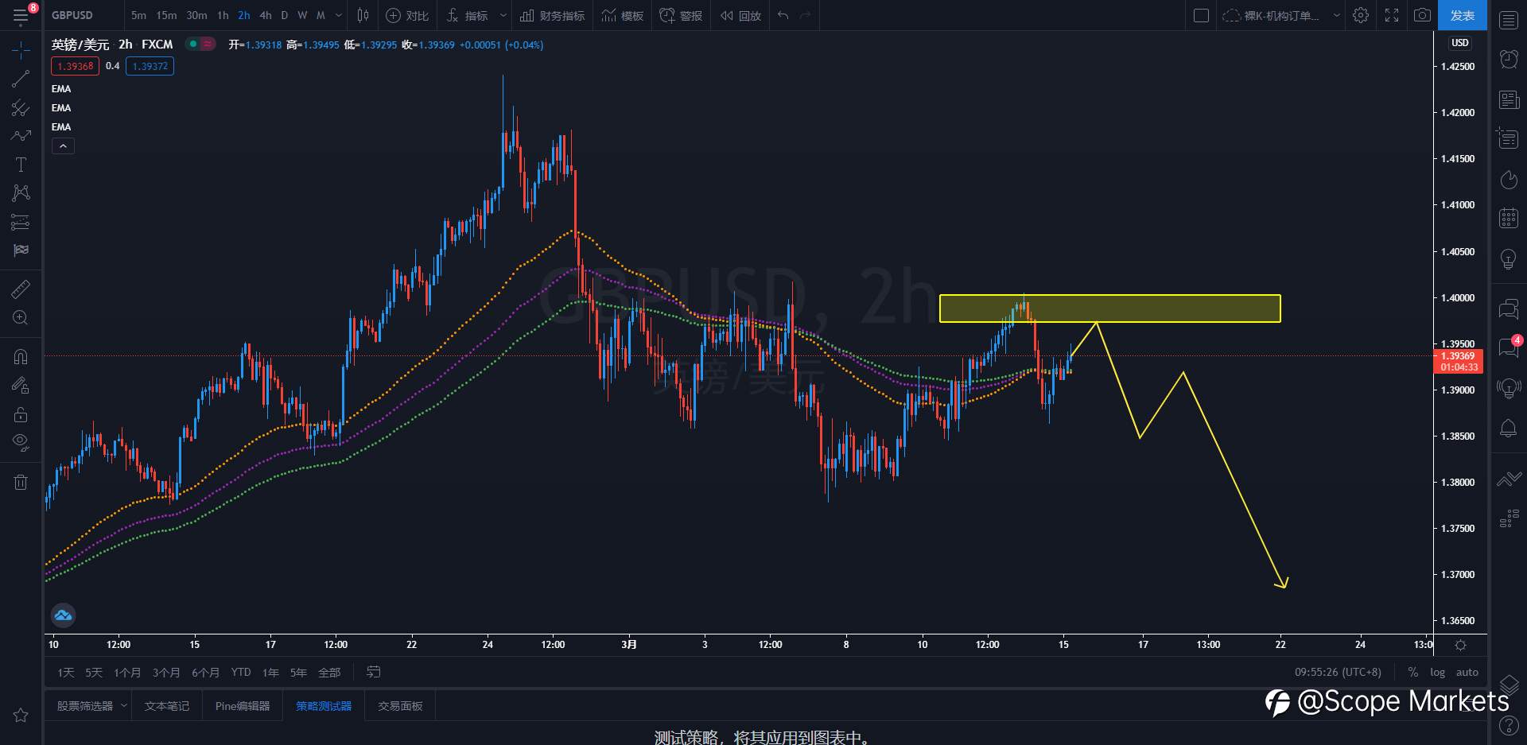Toggle magnet mode for drawings
This screenshot has width=1527, height=745.
tap(21, 357)
